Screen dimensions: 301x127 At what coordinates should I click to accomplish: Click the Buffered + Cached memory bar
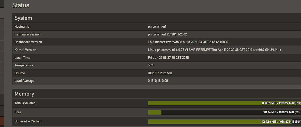[x=224, y=121]
